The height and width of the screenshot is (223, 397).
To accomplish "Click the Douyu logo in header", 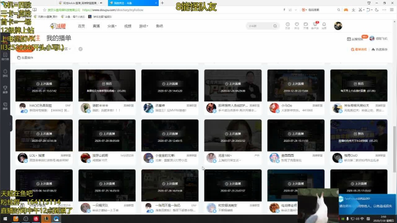I will pos(58,26).
